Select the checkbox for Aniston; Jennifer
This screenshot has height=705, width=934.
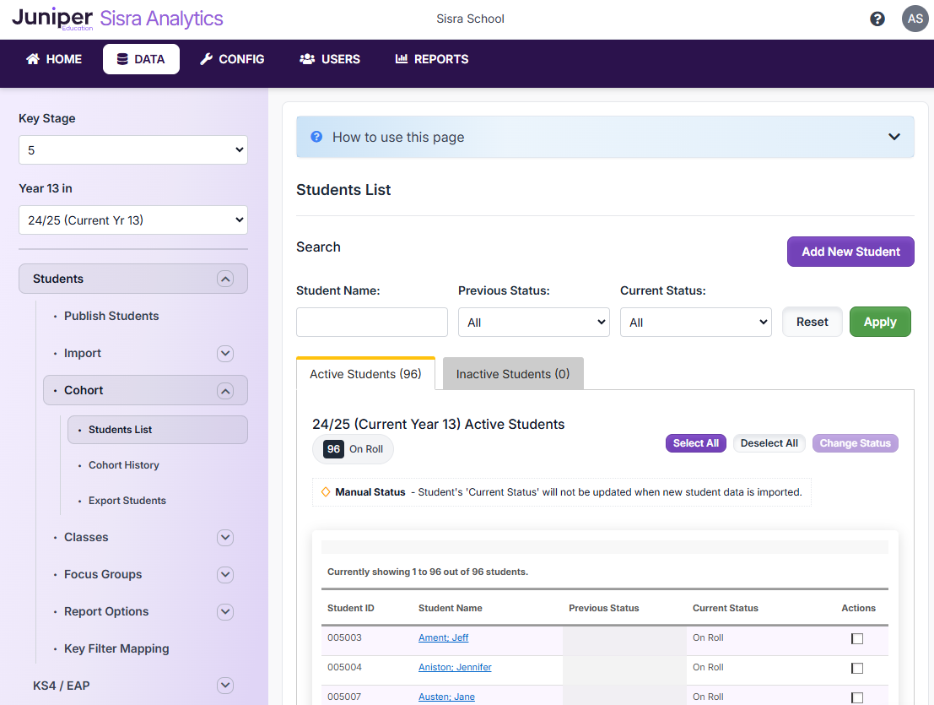coord(857,668)
